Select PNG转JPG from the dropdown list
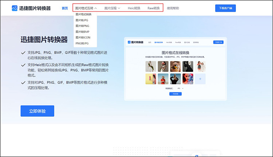The image size is (273, 157). [82, 43]
